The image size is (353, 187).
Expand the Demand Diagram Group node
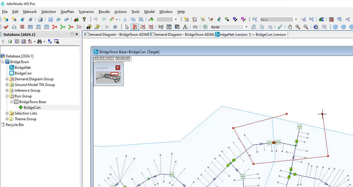pos(7,79)
